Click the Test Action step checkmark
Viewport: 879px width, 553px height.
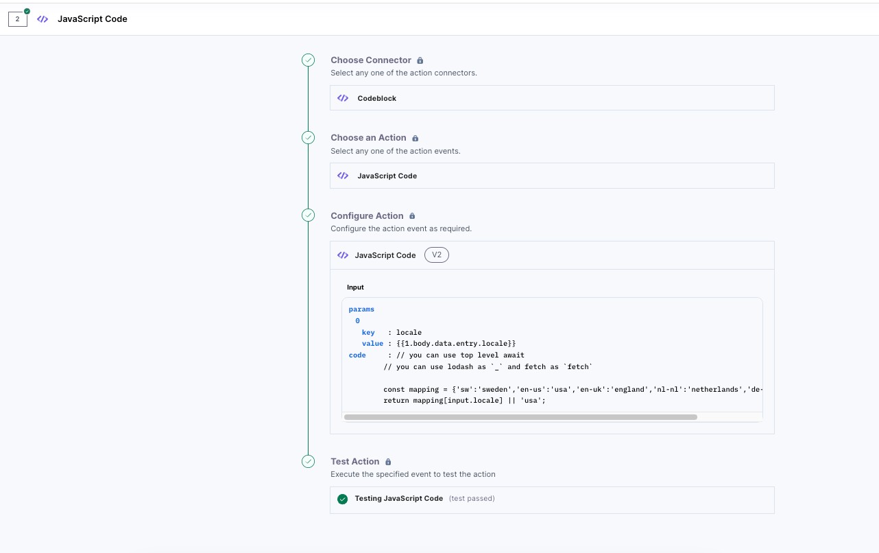(309, 462)
